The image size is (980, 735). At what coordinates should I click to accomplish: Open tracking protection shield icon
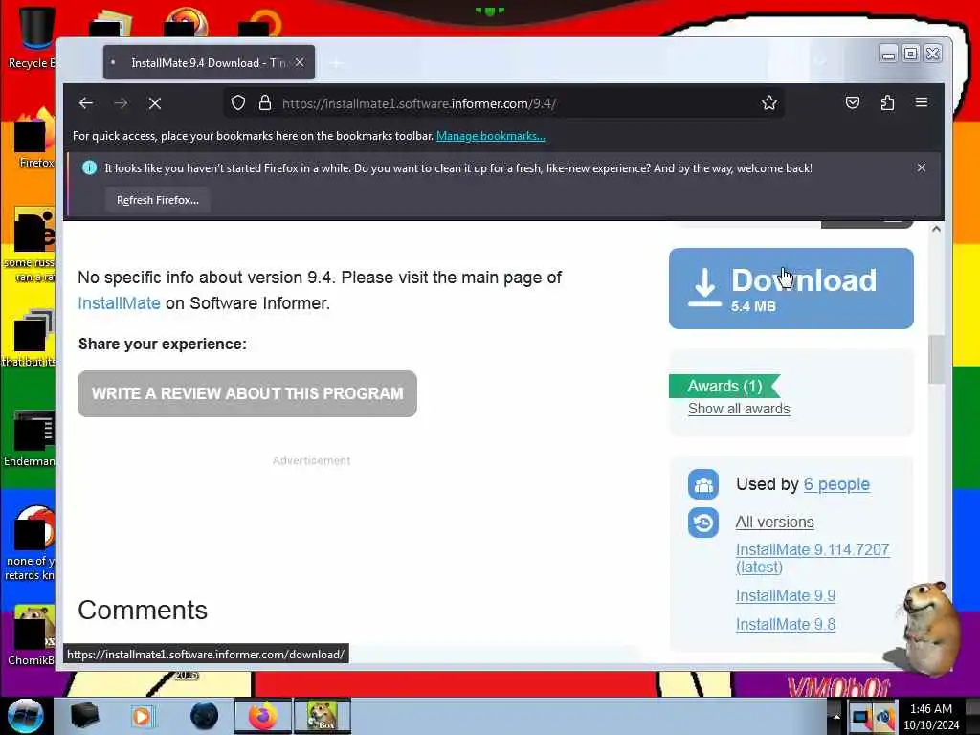click(238, 102)
